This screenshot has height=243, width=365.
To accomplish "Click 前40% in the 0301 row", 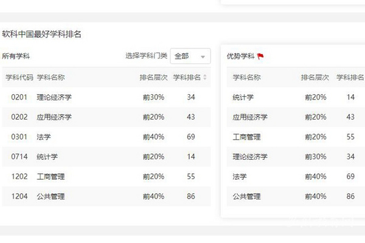I will tap(154, 137).
